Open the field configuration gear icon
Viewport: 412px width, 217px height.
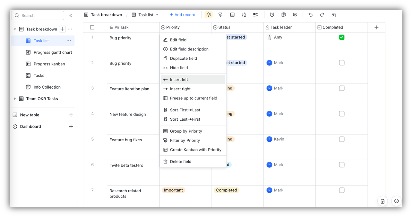209,14
